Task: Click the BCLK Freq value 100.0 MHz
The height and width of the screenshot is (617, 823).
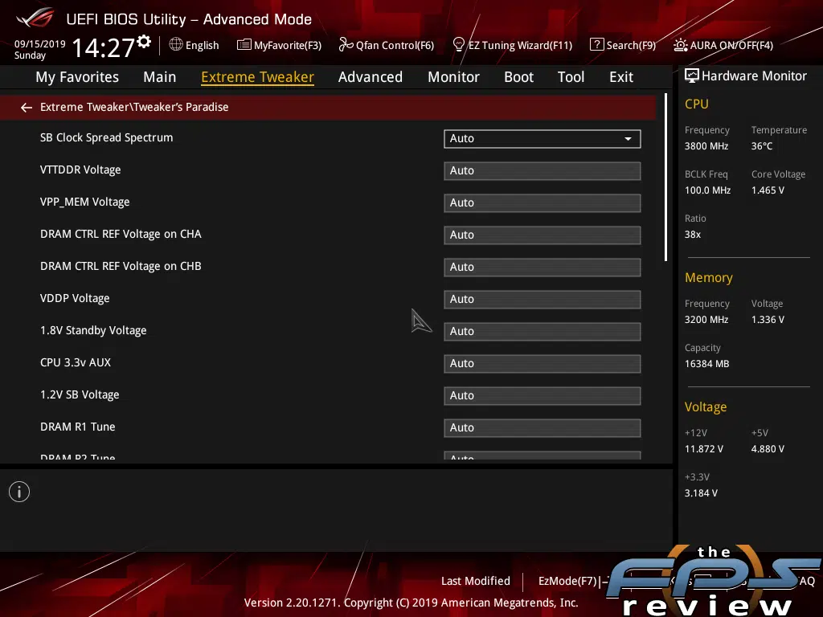Action: [707, 190]
